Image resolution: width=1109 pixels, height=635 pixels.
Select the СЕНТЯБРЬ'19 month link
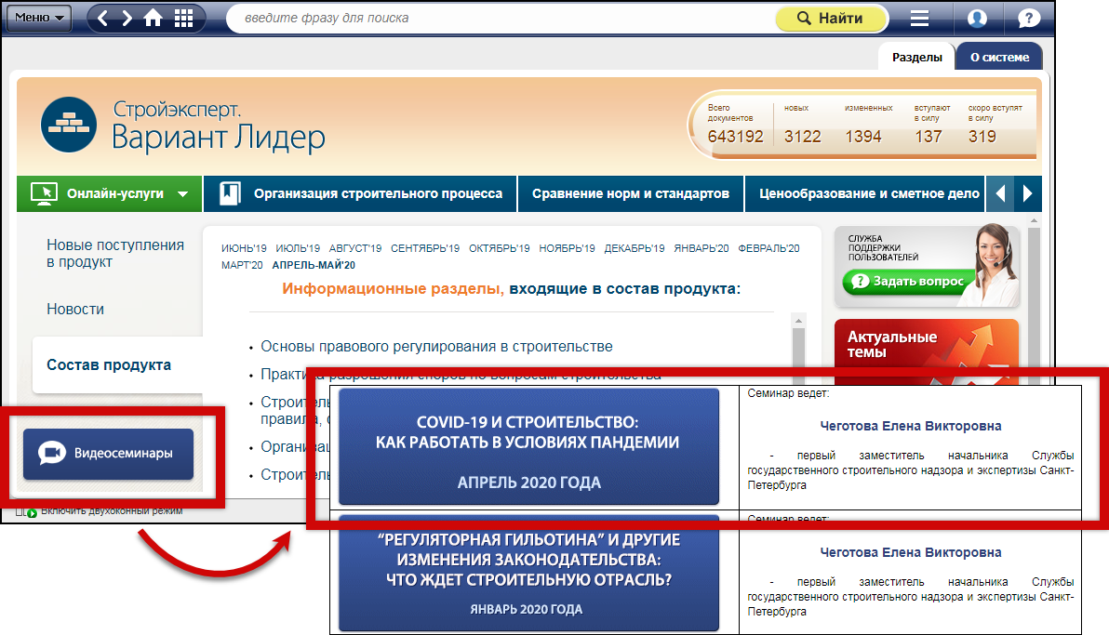[425, 248]
